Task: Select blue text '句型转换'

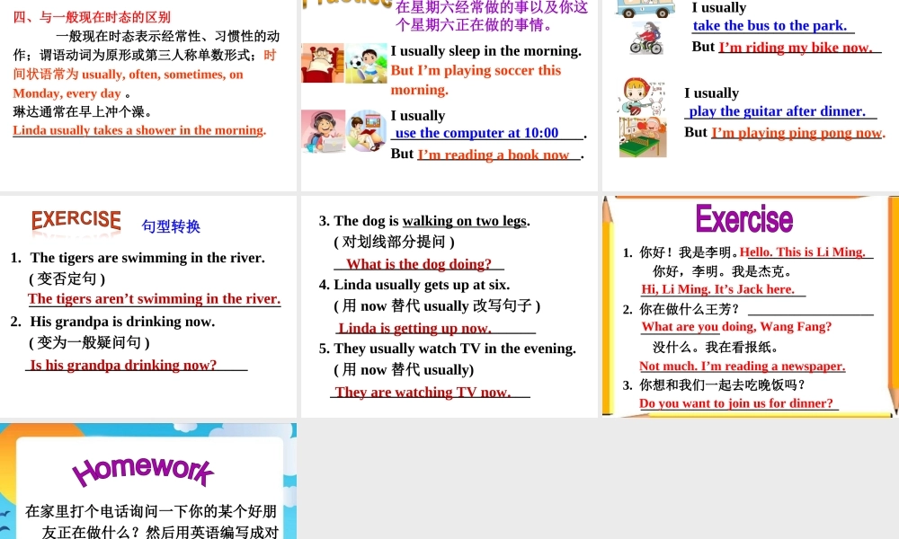Action: tap(171, 226)
